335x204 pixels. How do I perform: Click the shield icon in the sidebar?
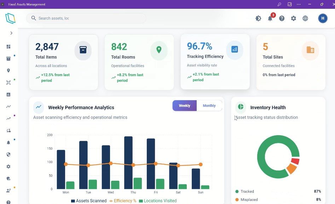coord(8,154)
